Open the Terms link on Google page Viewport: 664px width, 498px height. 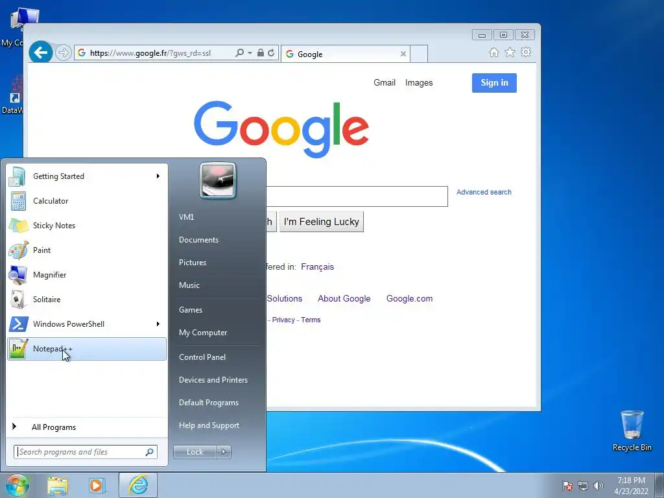click(311, 320)
